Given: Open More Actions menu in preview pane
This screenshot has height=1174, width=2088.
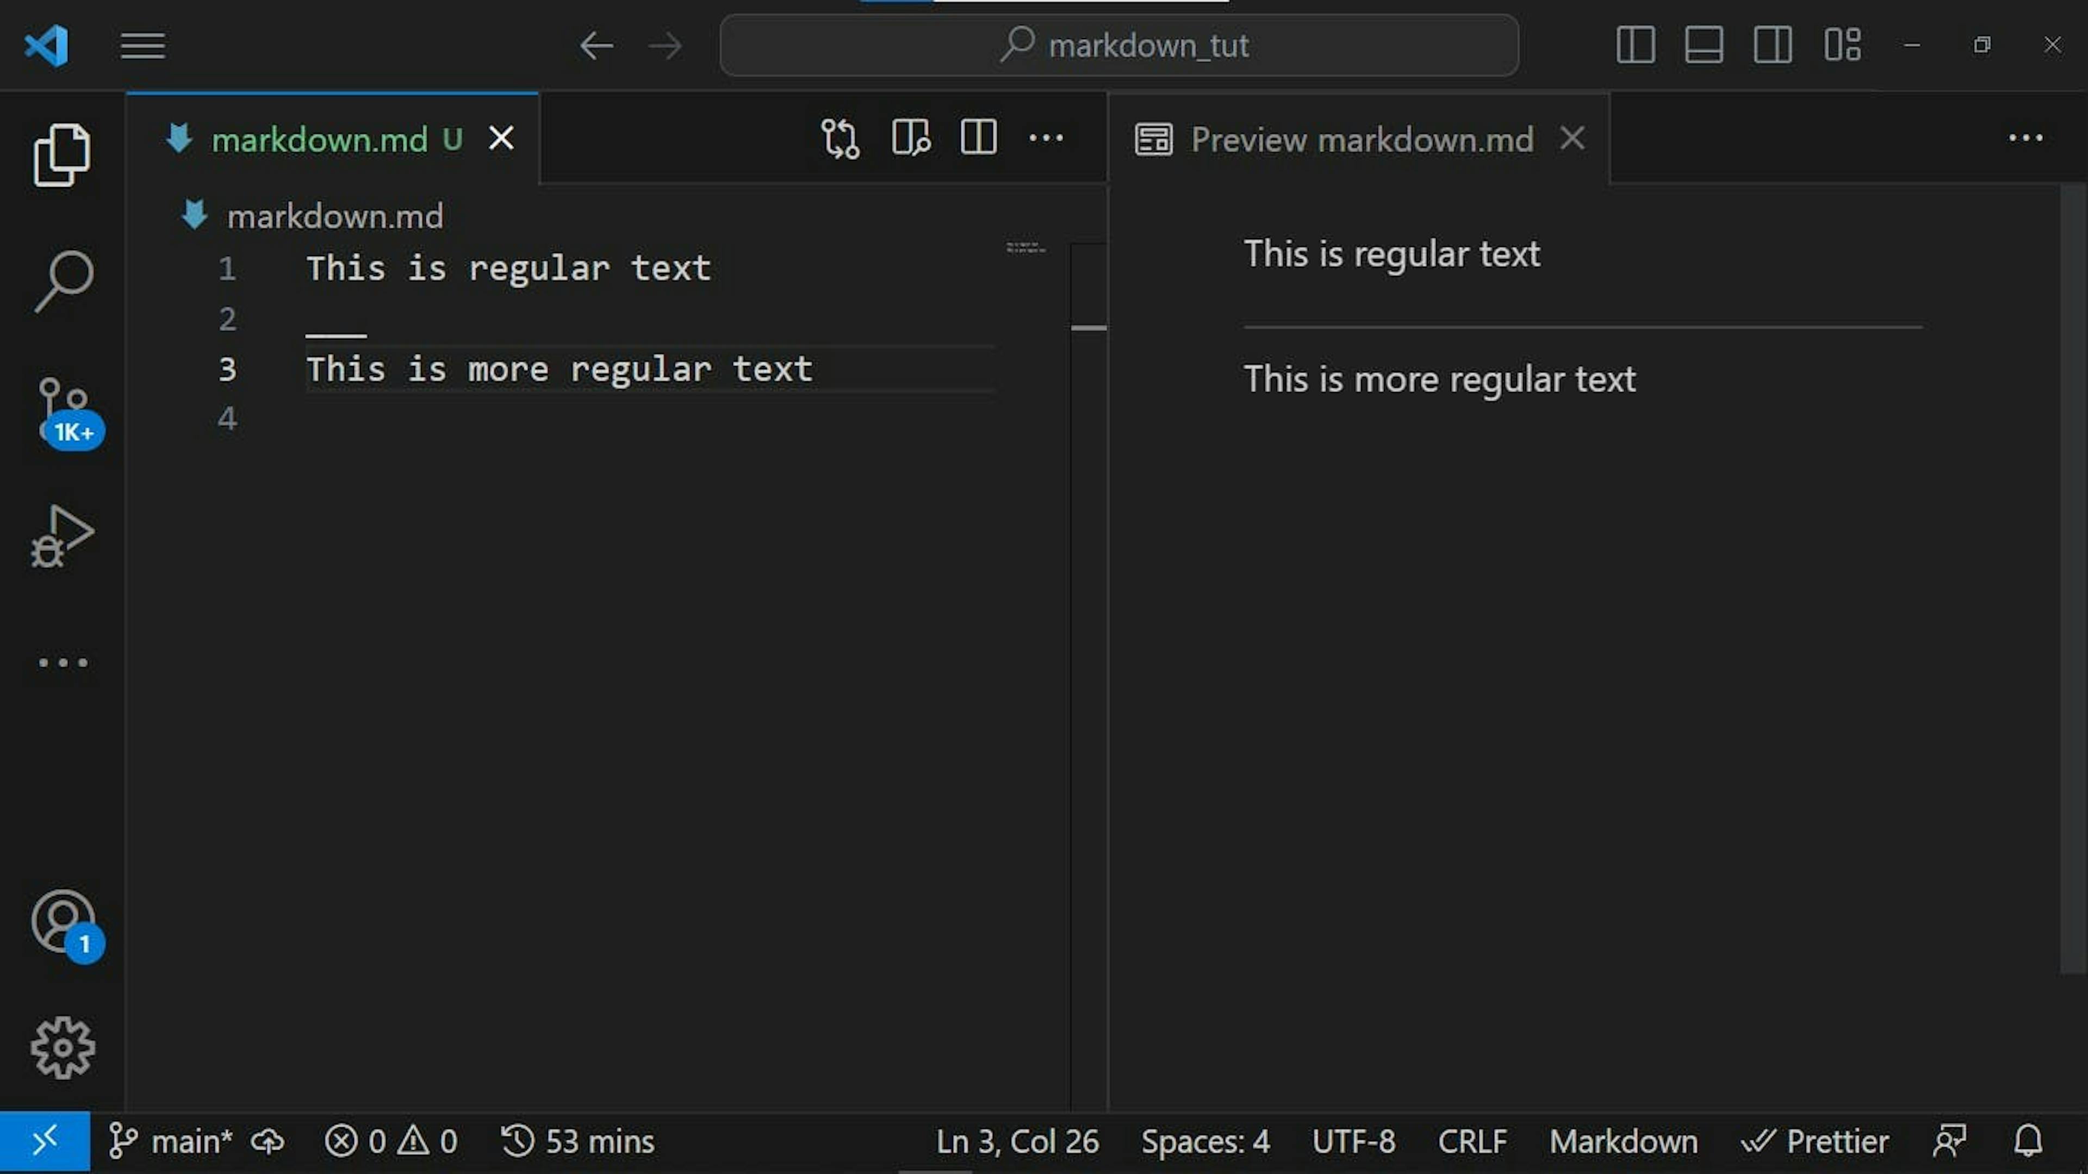Looking at the screenshot, I should (2025, 139).
